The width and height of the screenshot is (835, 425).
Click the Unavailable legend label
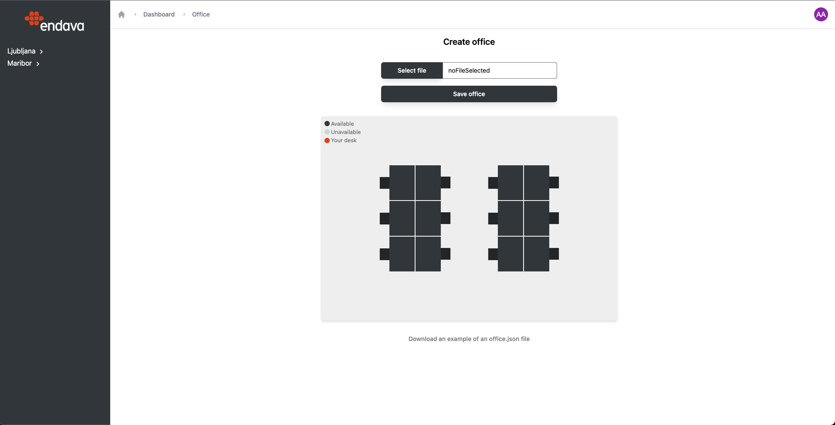[346, 132]
